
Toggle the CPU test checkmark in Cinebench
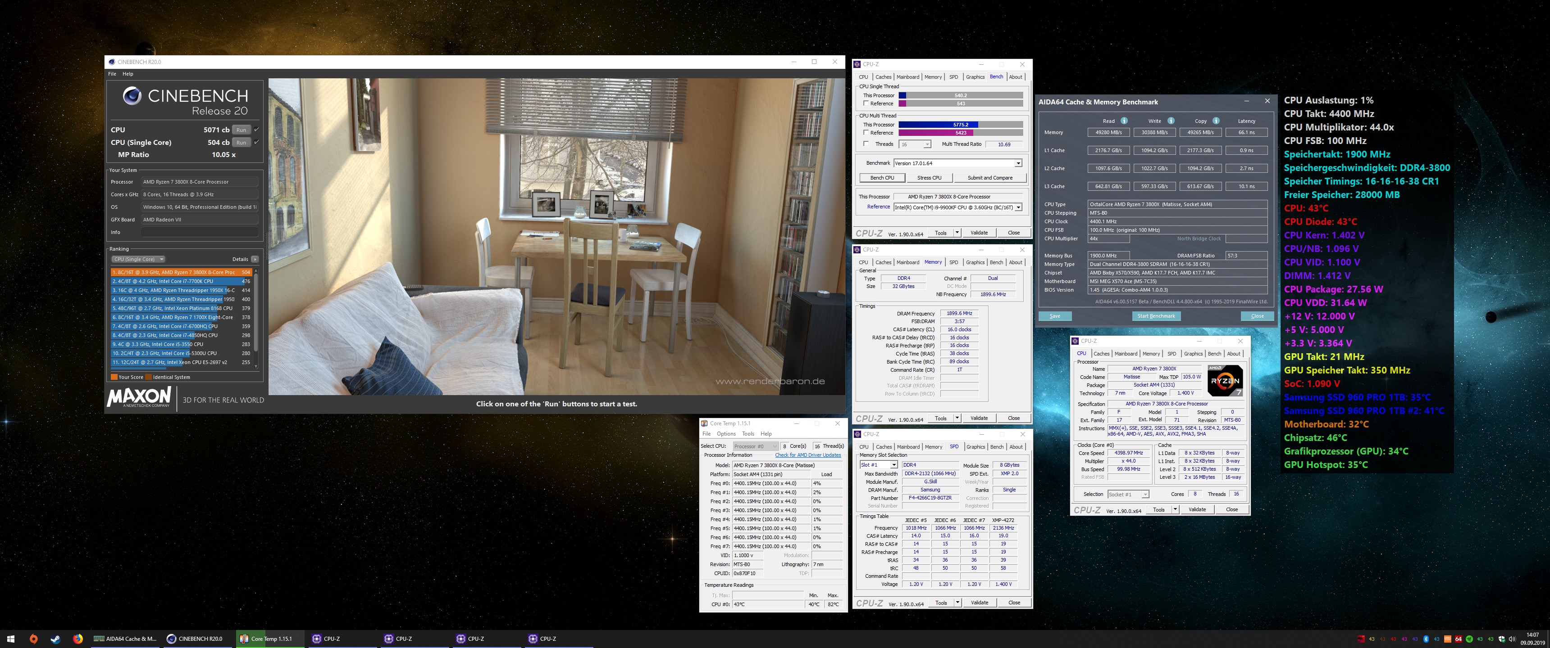click(257, 130)
